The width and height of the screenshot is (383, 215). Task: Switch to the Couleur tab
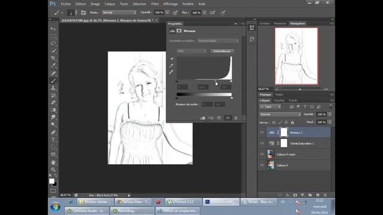pyautogui.click(x=265, y=23)
